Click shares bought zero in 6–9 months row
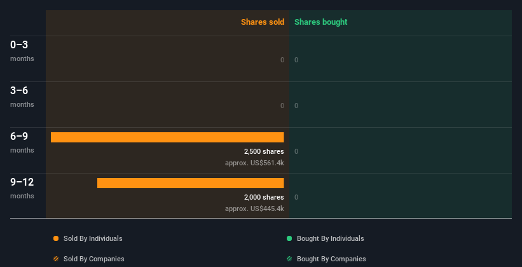The image size is (522, 267). [296, 151]
